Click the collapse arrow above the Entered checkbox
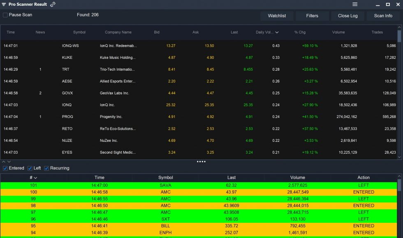This screenshot has height=238, width=403. 4,162
